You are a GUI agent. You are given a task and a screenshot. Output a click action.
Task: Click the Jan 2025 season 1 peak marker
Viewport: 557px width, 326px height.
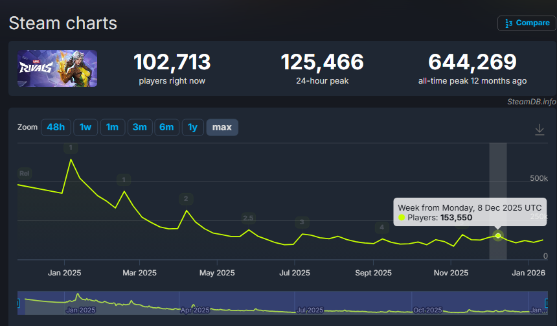point(71,148)
